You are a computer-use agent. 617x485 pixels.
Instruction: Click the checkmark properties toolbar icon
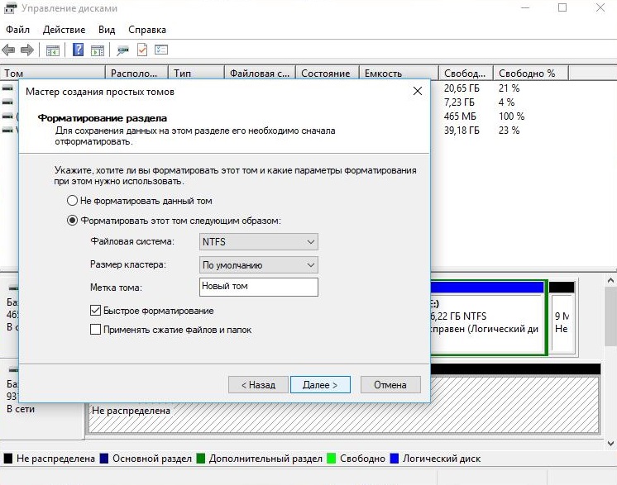click(x=142, y=50)
